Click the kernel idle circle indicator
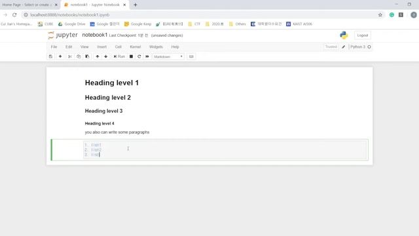This screenshot has width=419, height=236. 369,47
